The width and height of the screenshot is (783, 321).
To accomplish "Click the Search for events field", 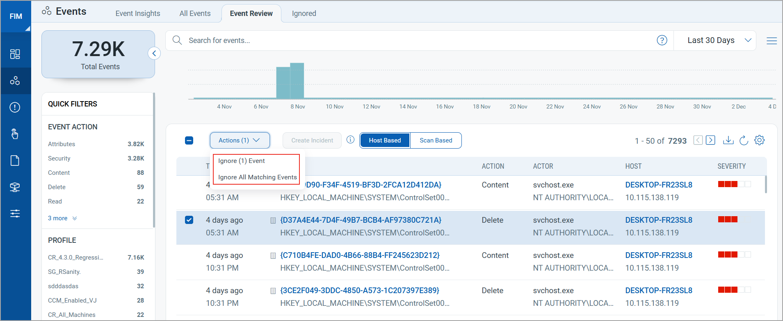I will (x=419, y=41).
